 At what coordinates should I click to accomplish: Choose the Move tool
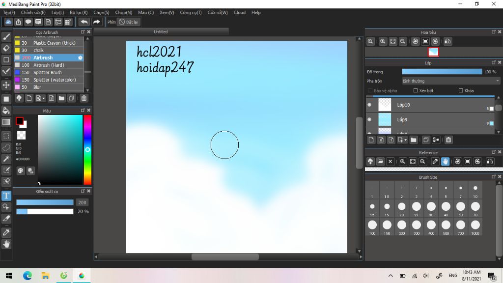(x=6, y=85)
